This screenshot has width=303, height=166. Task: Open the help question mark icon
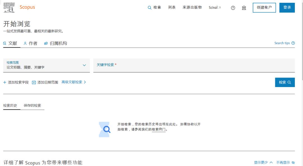[x=233, y=8]
